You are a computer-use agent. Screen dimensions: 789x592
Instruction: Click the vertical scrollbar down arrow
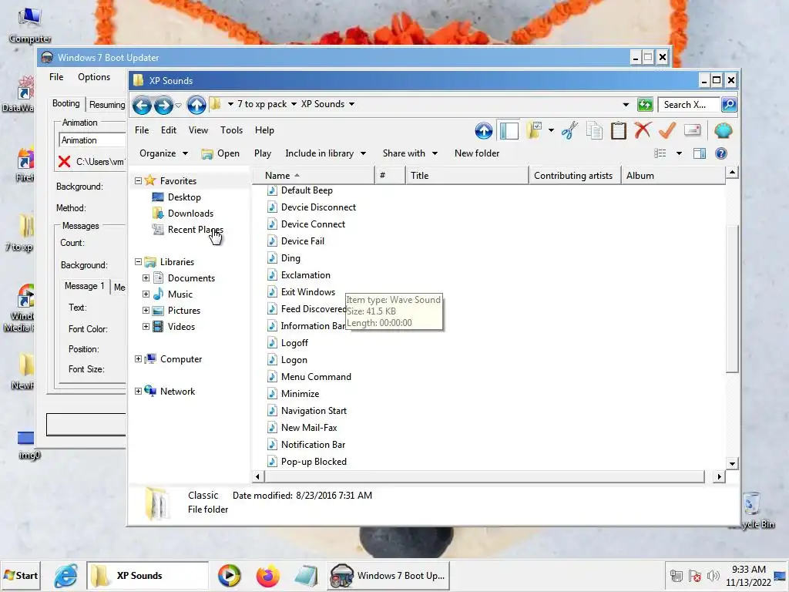tap(732, 463)
